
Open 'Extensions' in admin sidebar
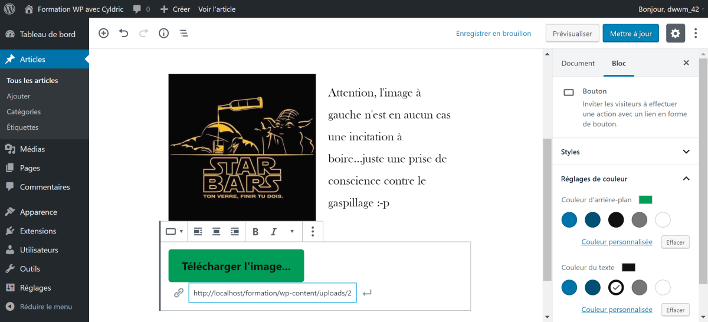(44, 231)
